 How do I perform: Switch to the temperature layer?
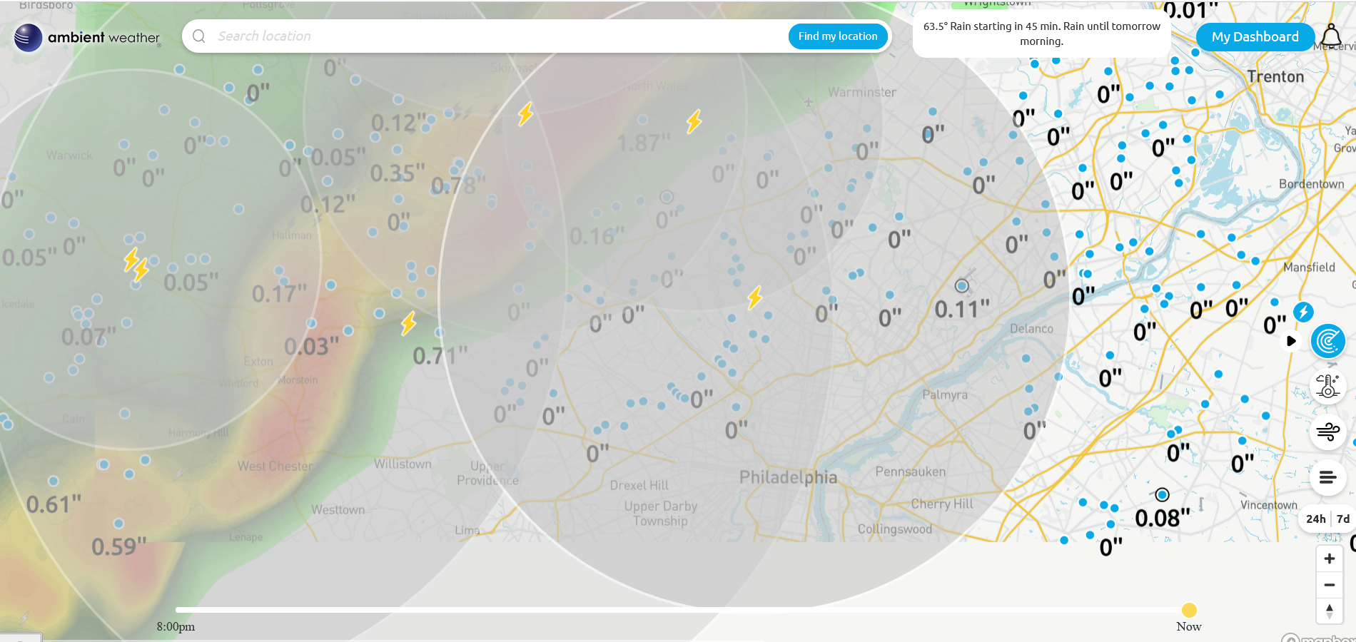(1328, 387)
